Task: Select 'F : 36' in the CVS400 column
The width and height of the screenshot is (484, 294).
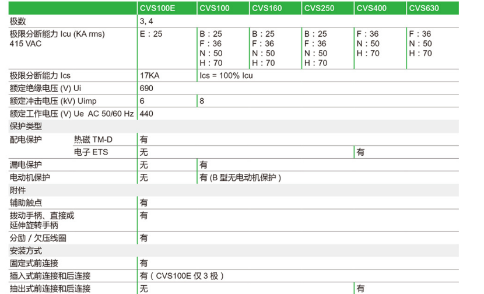Action: (368, 34)
